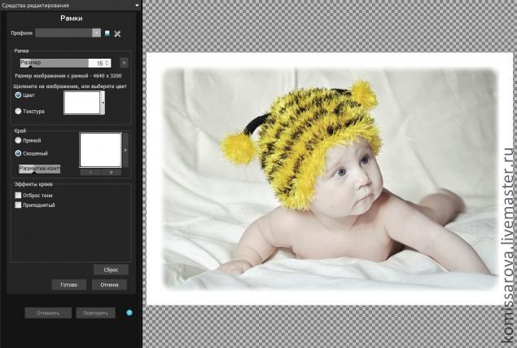The image size is (517, 348).
Task: Click the Размер value spinner arrows
Action: (107, 63)
